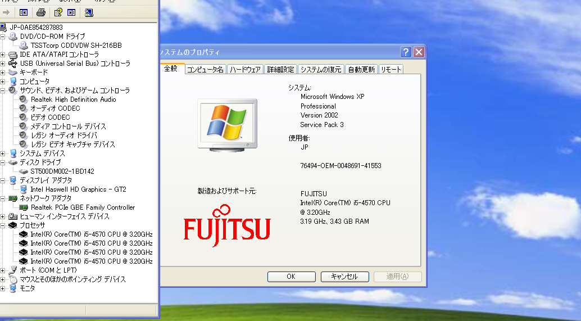Image resolution: width=581 pixels, height=321 pixels.
Task: Click the forward arrow toolbar icon
Action: tap(6, 12)
